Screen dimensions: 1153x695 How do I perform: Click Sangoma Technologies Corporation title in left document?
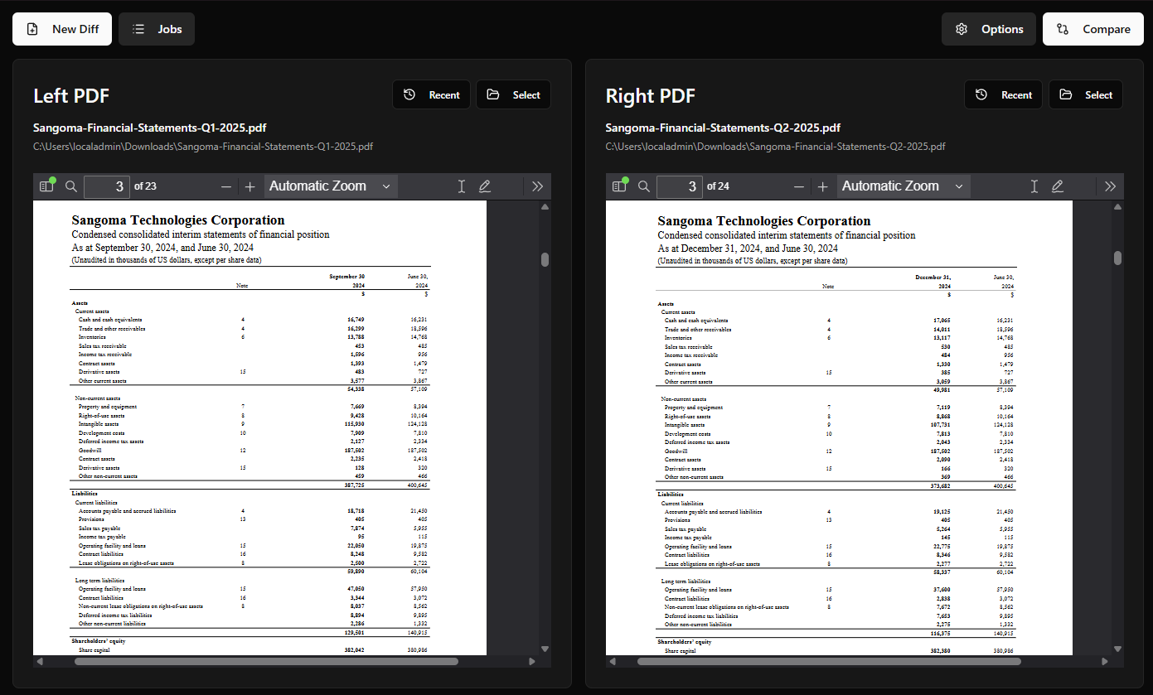coord(178,220)
